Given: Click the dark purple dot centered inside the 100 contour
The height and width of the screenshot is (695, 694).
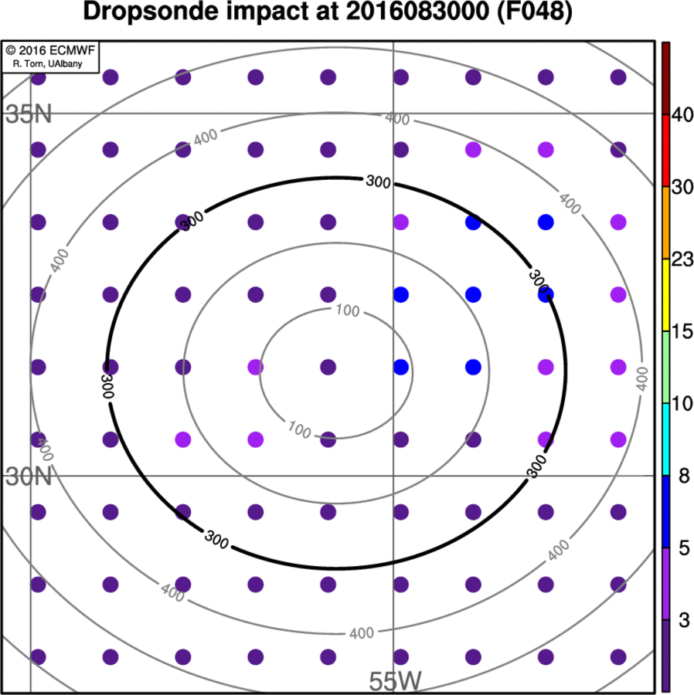Looking at the screenshot, I should pyautogui.click(x=328, y=367).
